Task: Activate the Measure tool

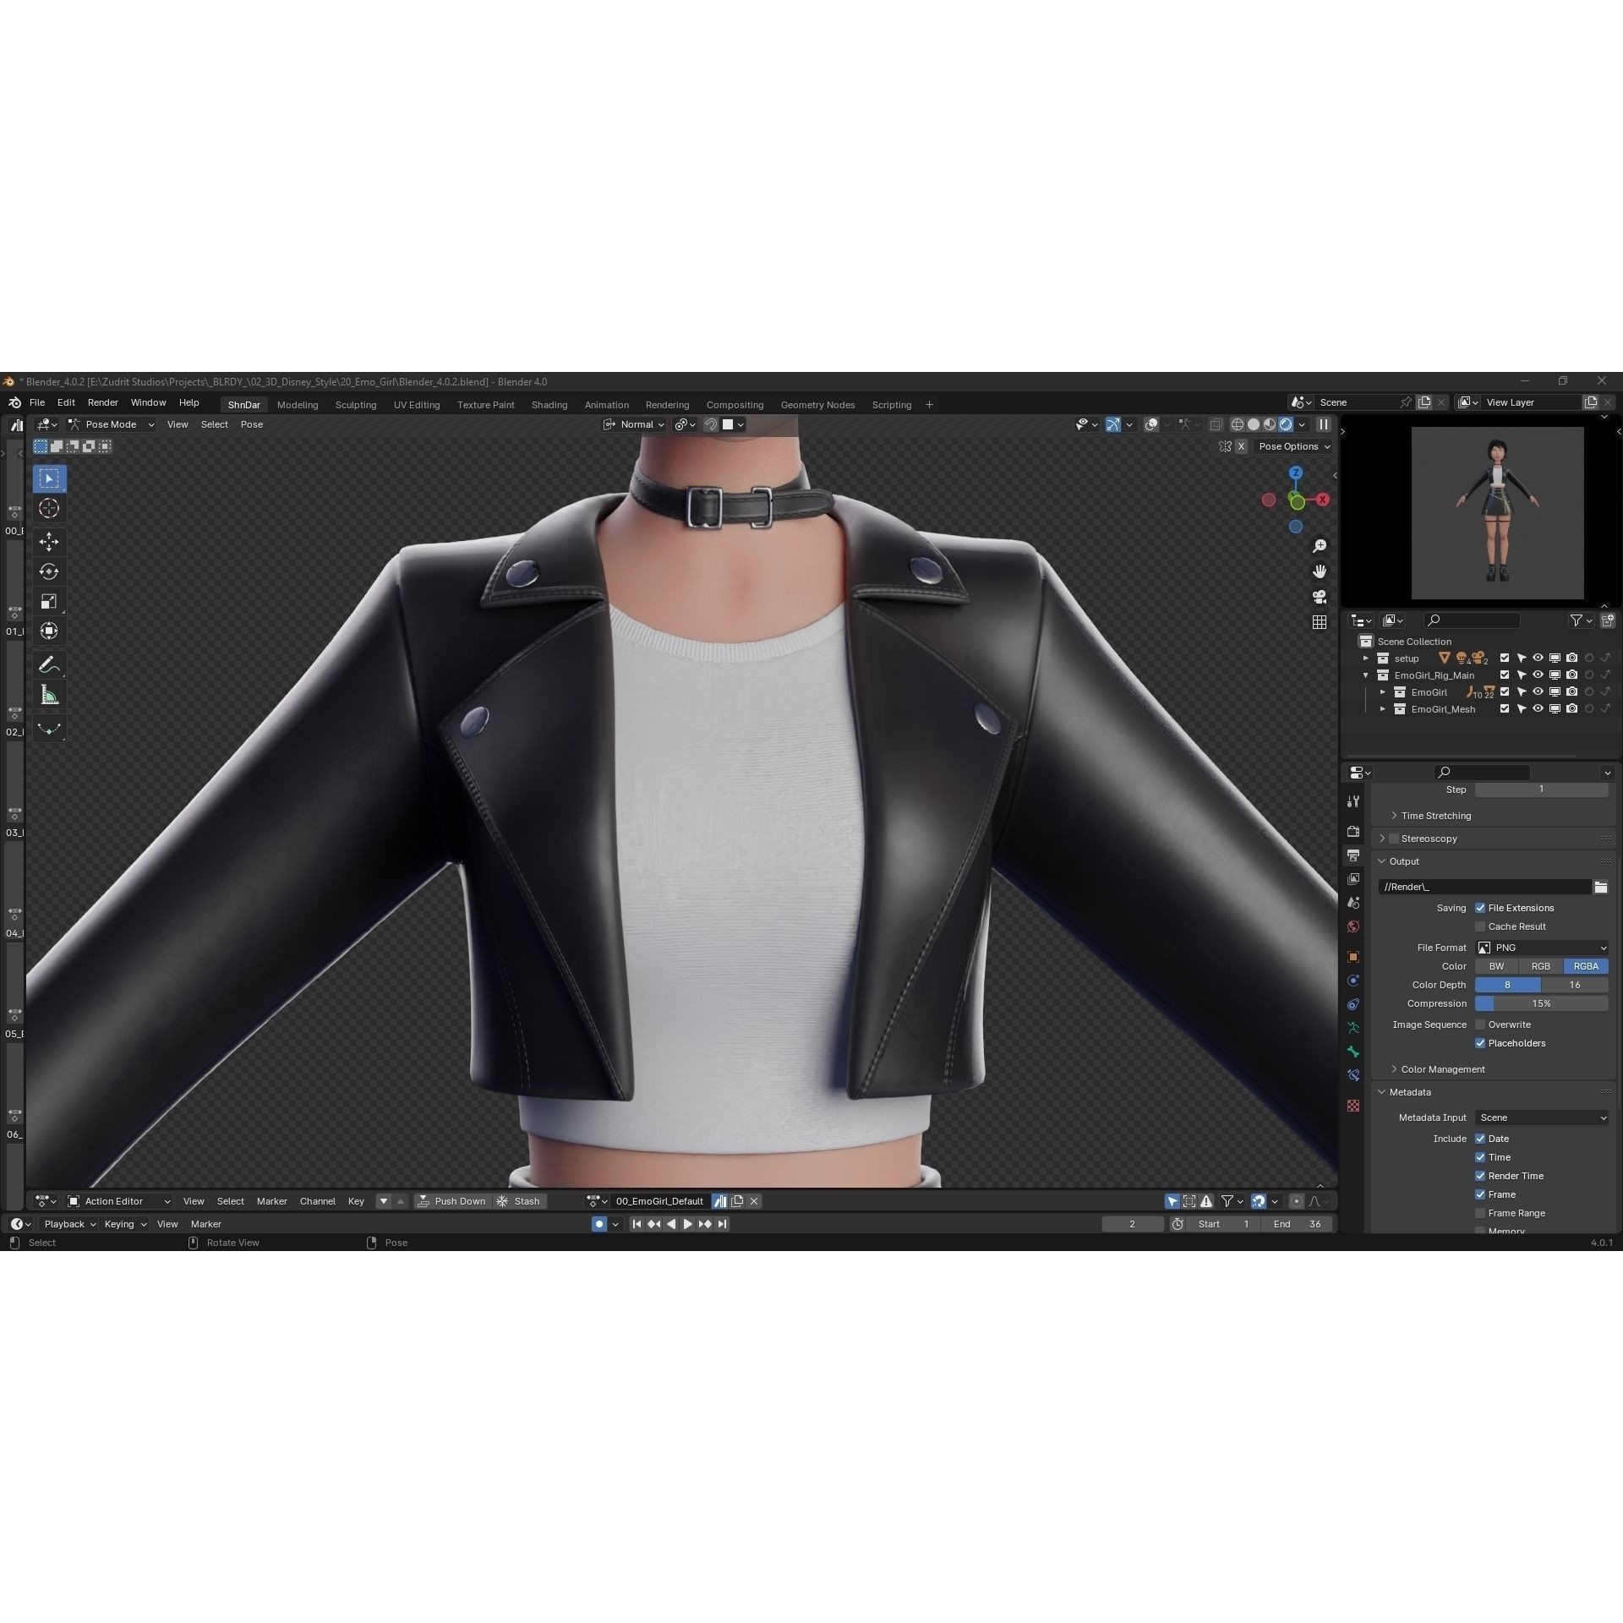Action: [49, 694]
